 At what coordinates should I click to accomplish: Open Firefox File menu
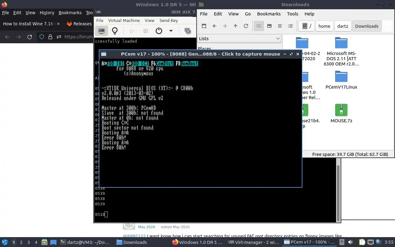pyautogui.click(x=6, y=13)
